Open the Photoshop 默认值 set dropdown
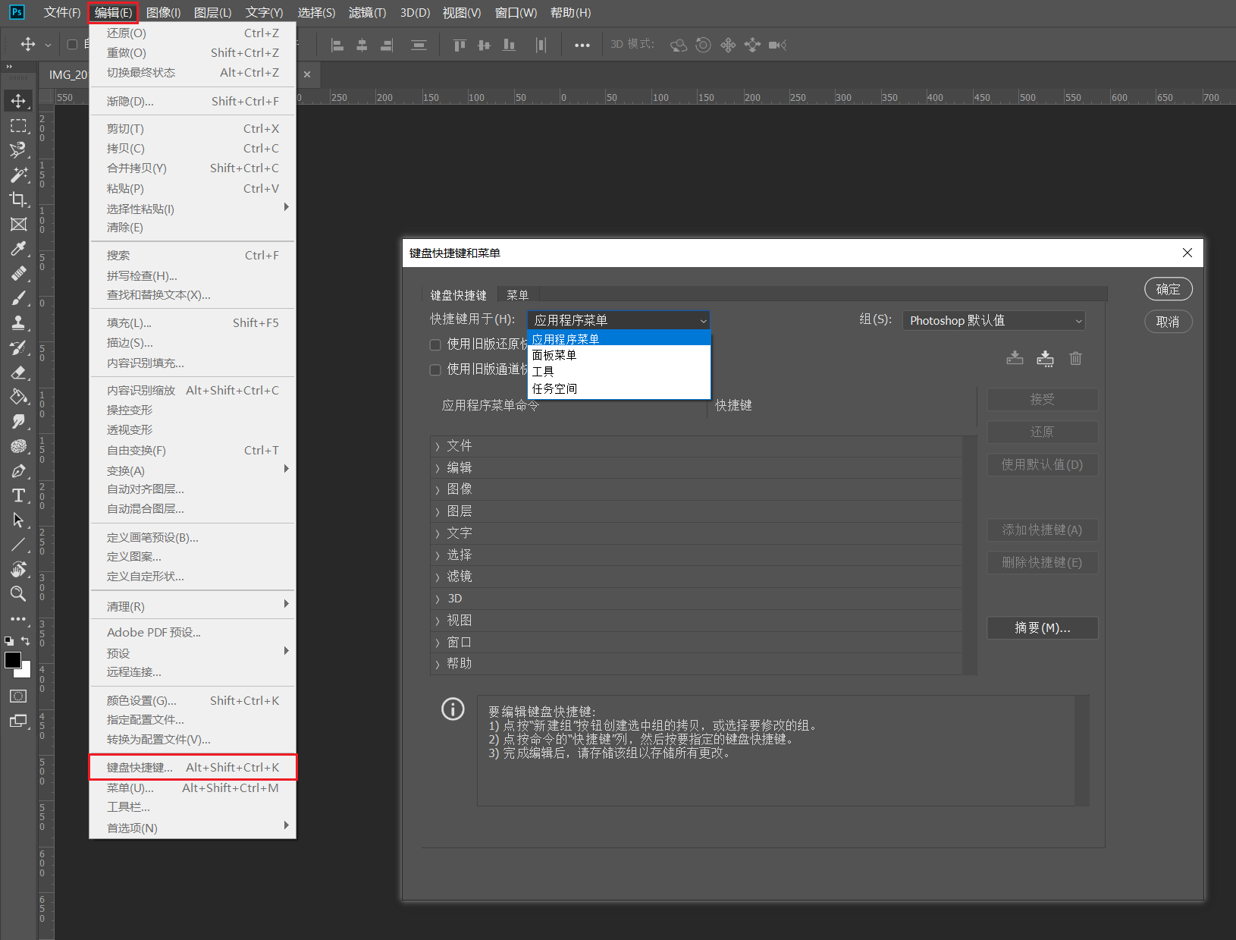Viewport: 1236px width, 940px height. click(993, 321)
